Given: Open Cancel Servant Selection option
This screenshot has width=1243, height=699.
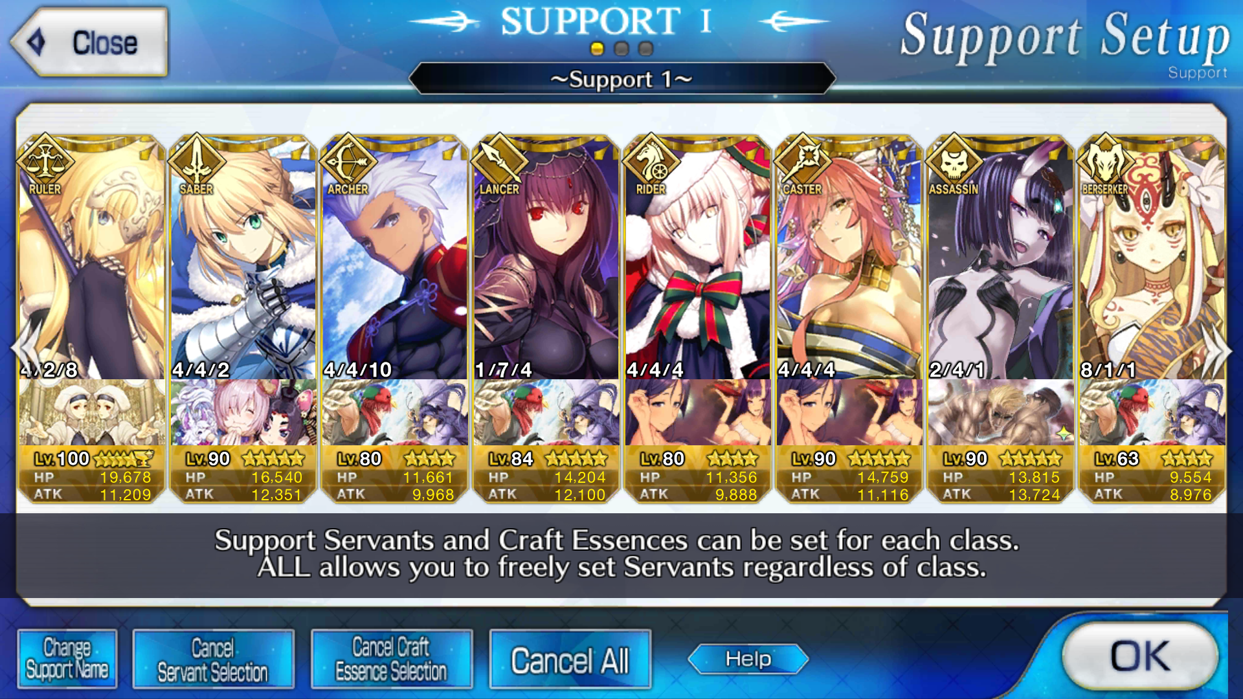Looking at the screenshot, I should tap(213, 660).
